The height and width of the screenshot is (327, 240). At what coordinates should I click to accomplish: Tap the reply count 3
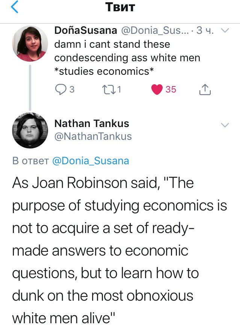tap(72, 89)
